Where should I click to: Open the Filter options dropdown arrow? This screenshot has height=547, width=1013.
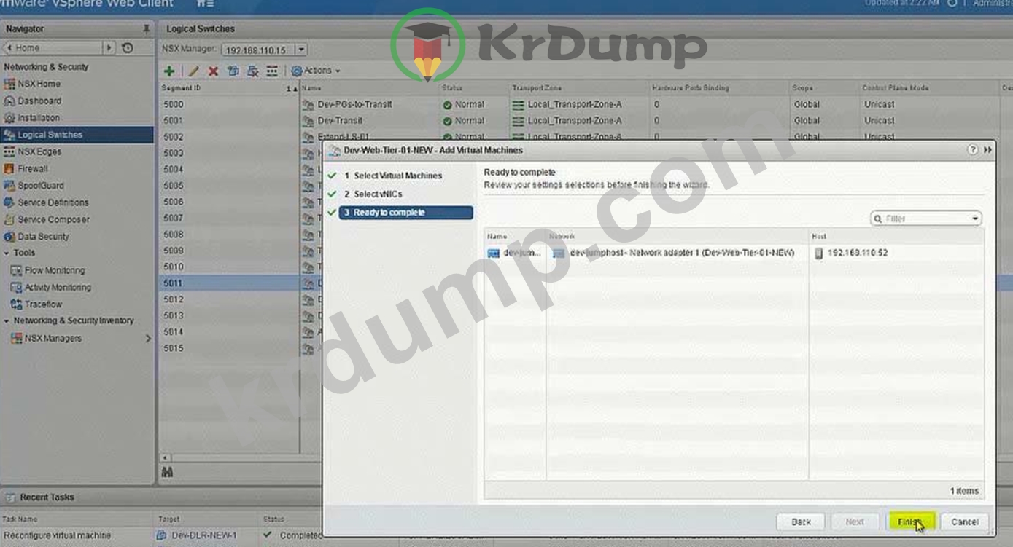975,219
